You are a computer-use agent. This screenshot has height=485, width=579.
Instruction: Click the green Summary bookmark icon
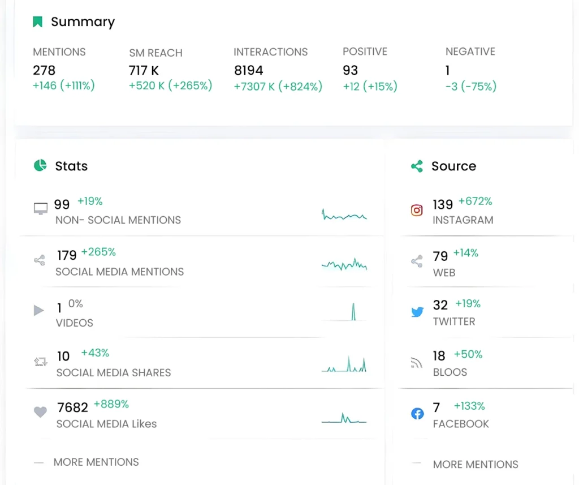(38, 22)
